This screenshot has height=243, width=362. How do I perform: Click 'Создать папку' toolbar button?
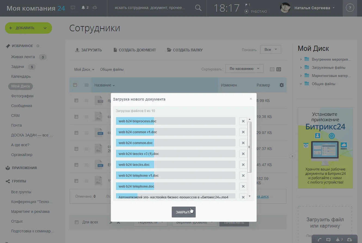185,50
